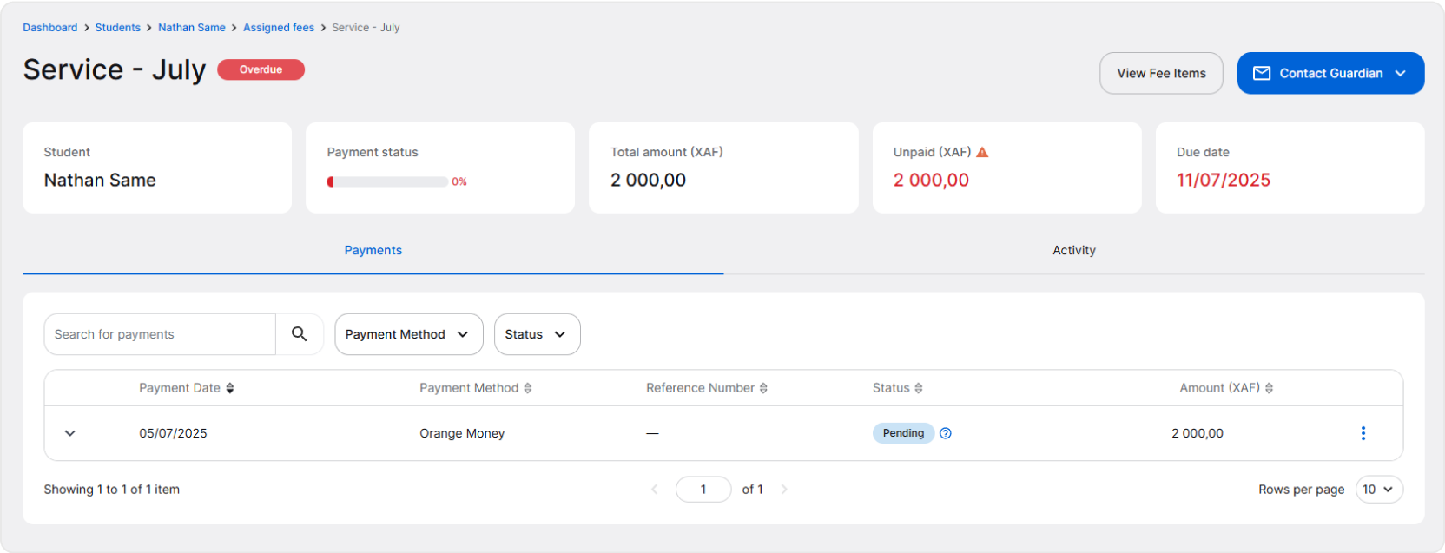Viewport: 1445px width, 553px height.
Task: Open the Students breadcrumb link
Action: (118, 28)
